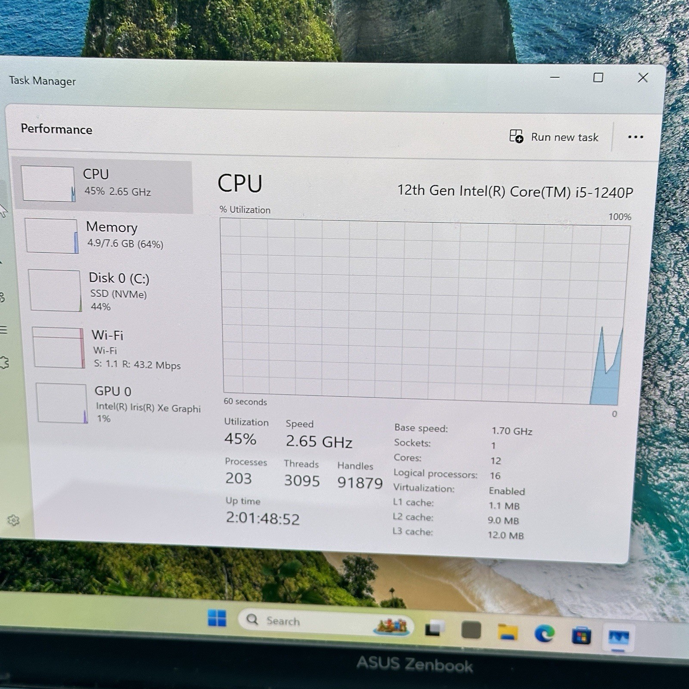This screenshot has height=689, width=689.
Task: Click the '60 seconds' graph label
Action: coord(245,401)
